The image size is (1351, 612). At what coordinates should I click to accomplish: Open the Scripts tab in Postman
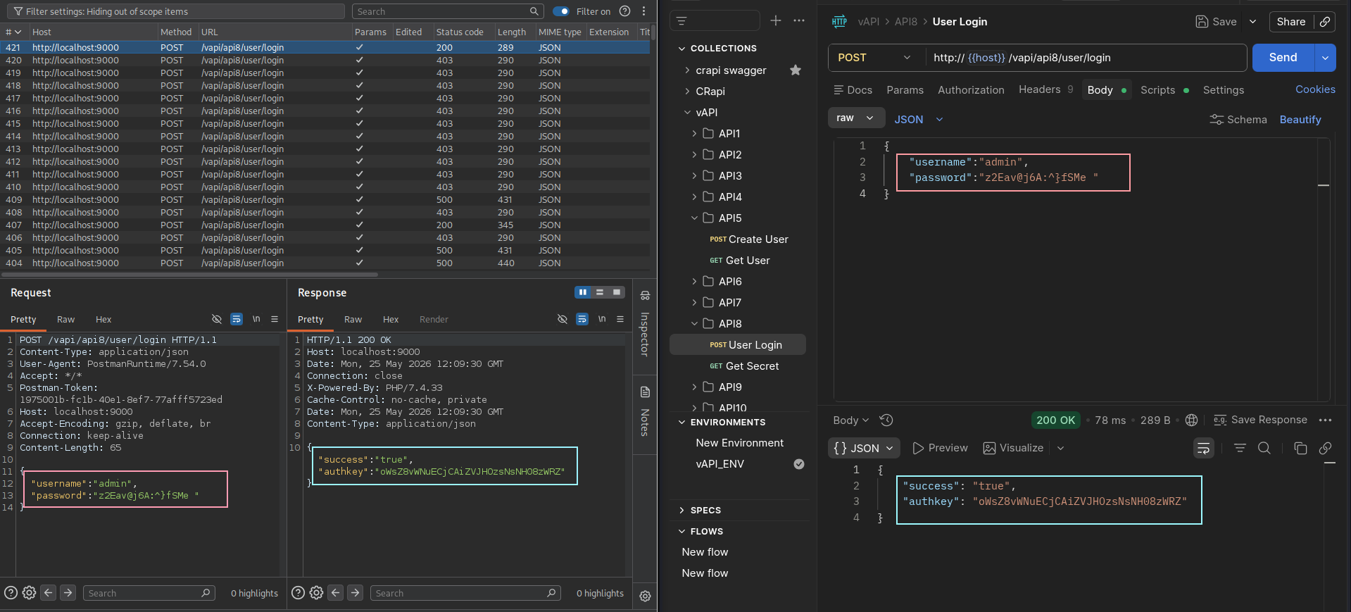[x=1164, y=90]
